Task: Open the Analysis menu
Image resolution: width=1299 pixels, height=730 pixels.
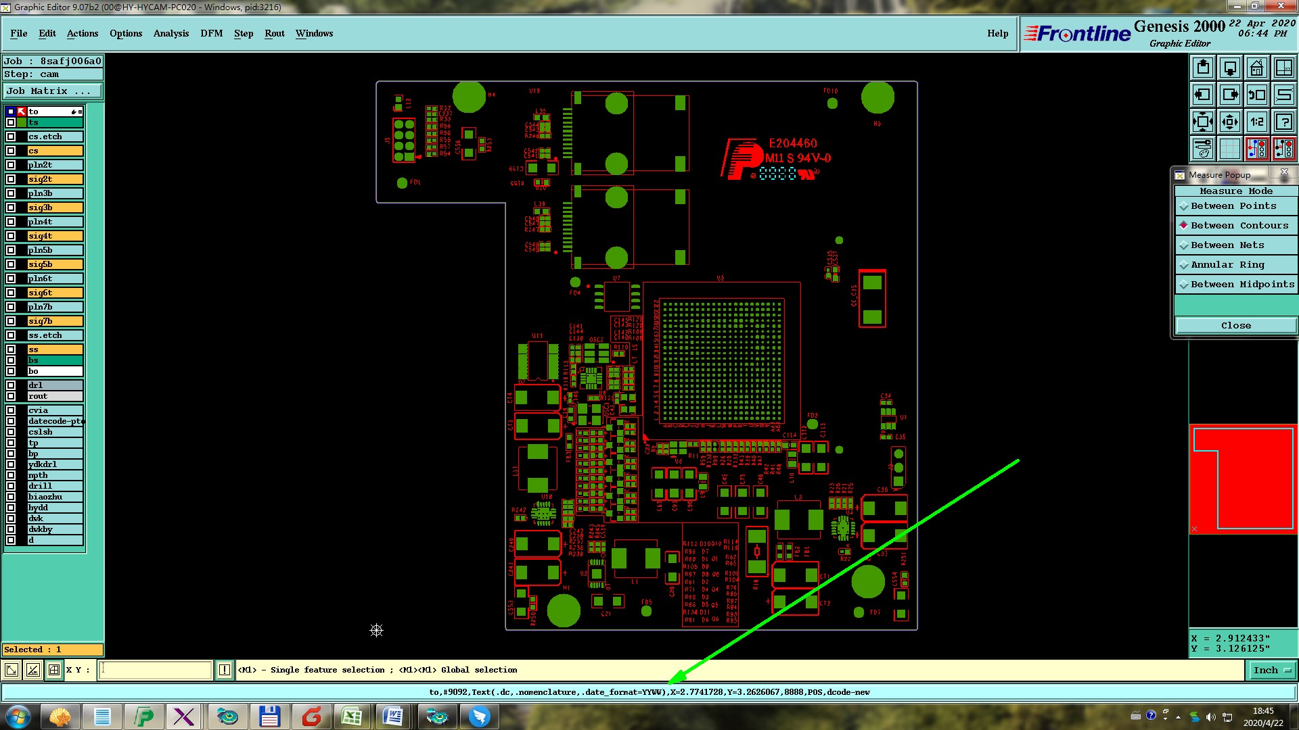Action: click(x=170, y=33)
